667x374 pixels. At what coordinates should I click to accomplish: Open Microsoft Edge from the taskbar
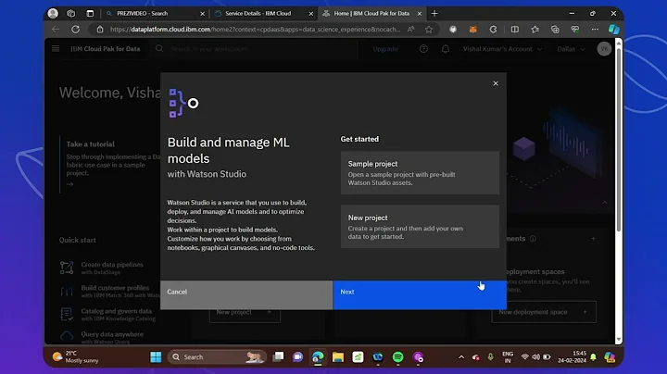click(318, 357)
